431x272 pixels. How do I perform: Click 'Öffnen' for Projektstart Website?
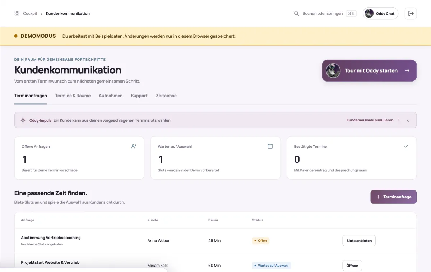point(352,266)
